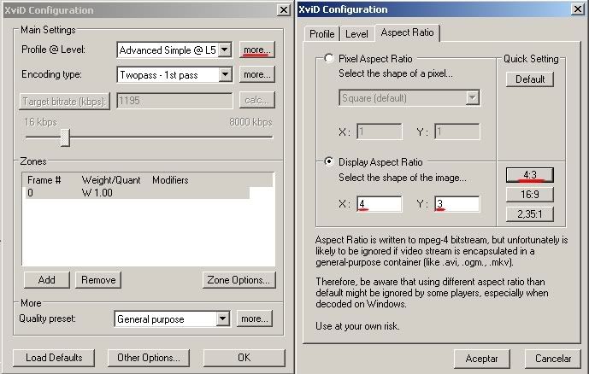Click the bitrate field showing 1195
Screen dimensions: 589x374
click(x=174, y=100)
